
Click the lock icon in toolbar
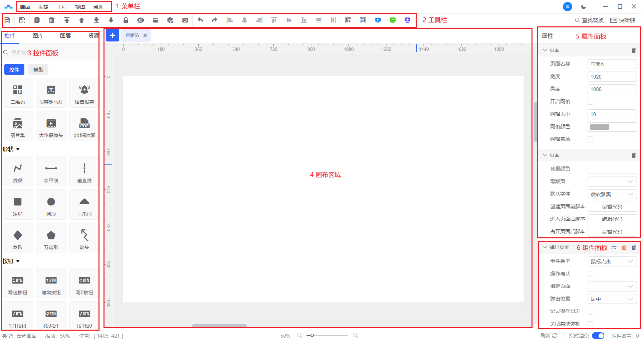pyautogui.click(x=126, y=20)
